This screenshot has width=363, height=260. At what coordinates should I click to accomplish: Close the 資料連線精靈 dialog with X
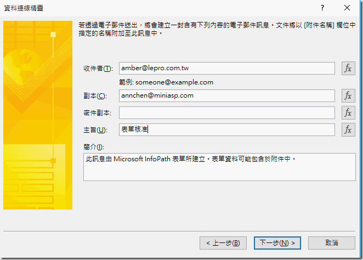347,8
